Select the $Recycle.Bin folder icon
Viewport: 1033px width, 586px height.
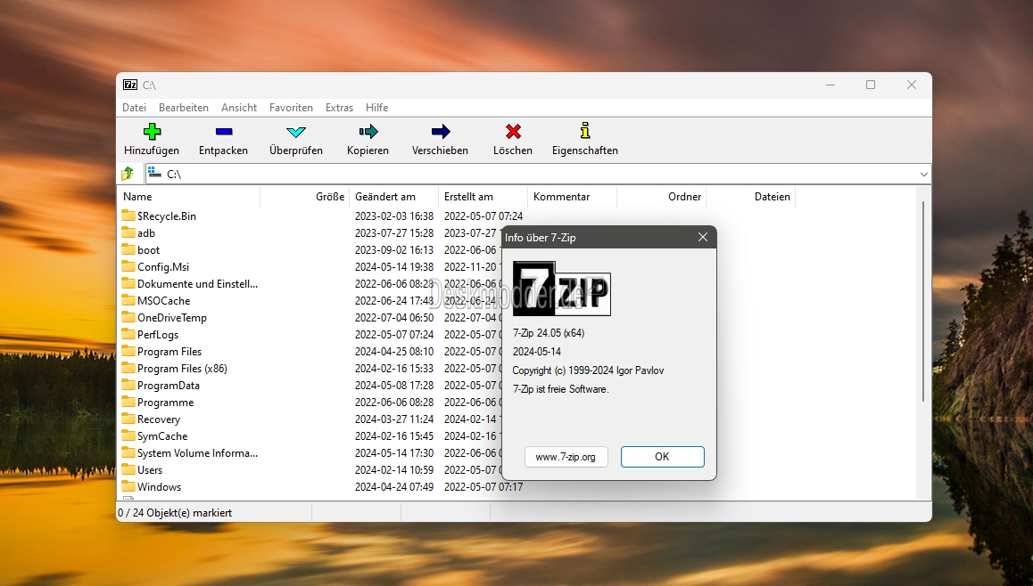pos(128,215)
